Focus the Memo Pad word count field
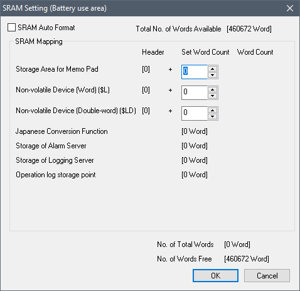Screen dimensions: 300x291 point(195,72)
